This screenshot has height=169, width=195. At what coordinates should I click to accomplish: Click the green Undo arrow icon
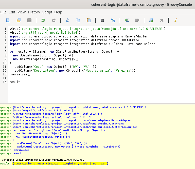[x=43, y=20]
